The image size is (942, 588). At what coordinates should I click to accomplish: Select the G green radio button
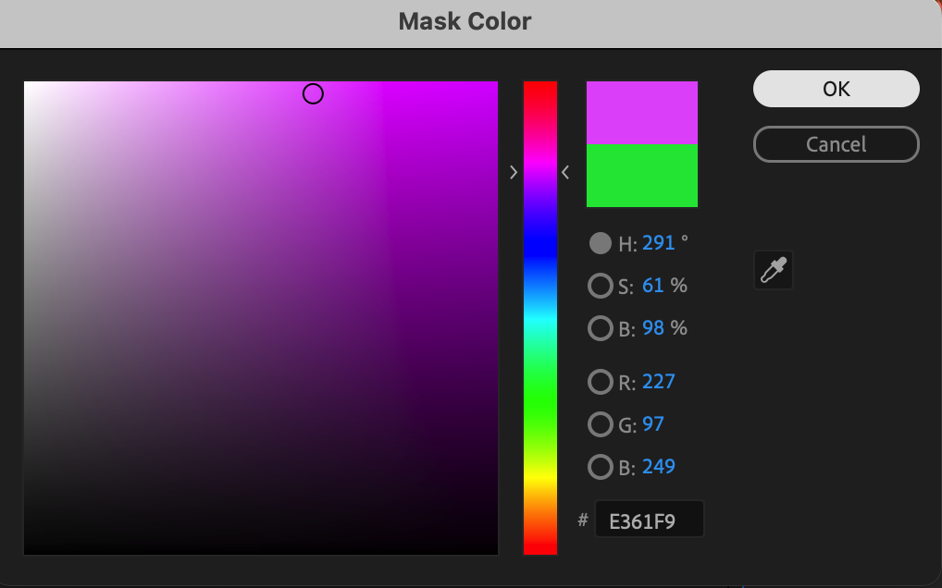(x=601, y=424)
